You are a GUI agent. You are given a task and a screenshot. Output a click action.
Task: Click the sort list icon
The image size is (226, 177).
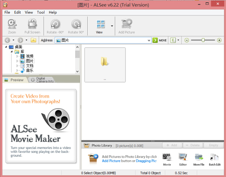pyautogui.click(x=173, y=40)
